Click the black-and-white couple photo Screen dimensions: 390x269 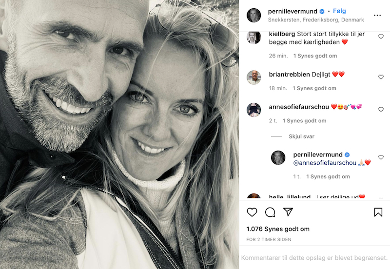point(119,134)
